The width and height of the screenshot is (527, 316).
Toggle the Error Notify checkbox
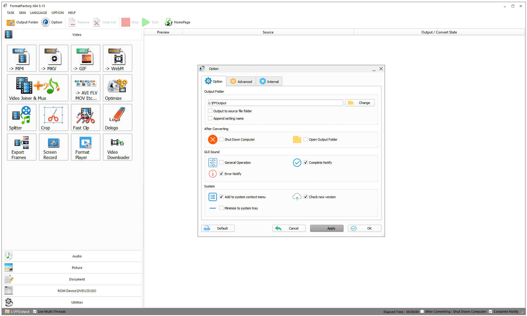[221, 174]
